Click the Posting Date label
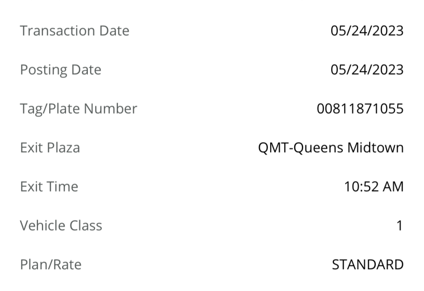Screen dimensions: 424x291 pyautogui.click(x=61, y=70)
